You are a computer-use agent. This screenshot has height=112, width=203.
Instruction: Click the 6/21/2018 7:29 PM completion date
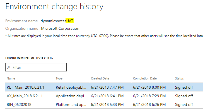click(x=149, y=96)
